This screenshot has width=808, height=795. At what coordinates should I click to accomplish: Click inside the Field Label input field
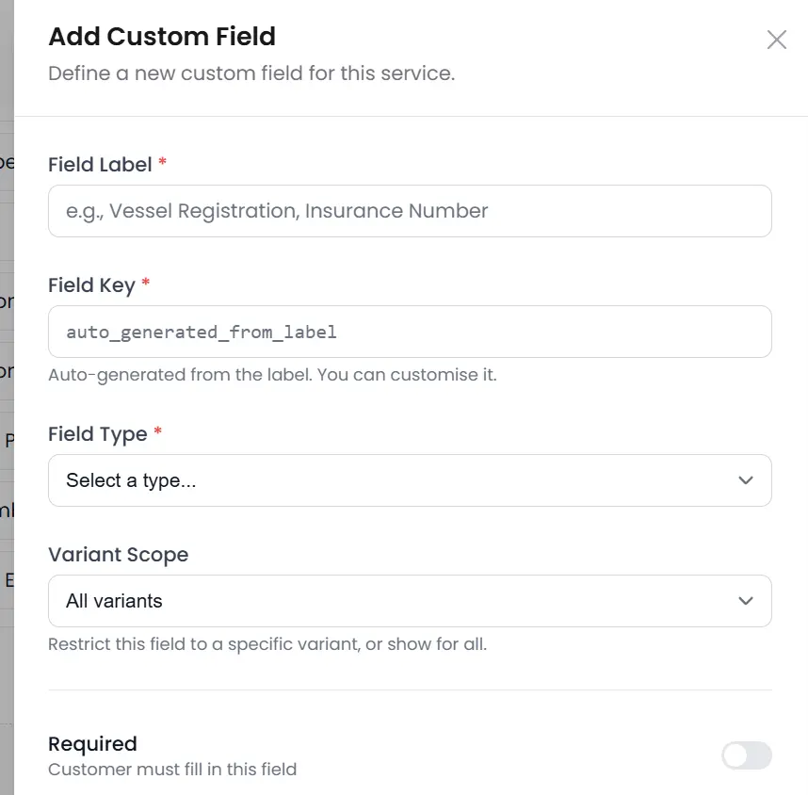[x=409, y=211]
